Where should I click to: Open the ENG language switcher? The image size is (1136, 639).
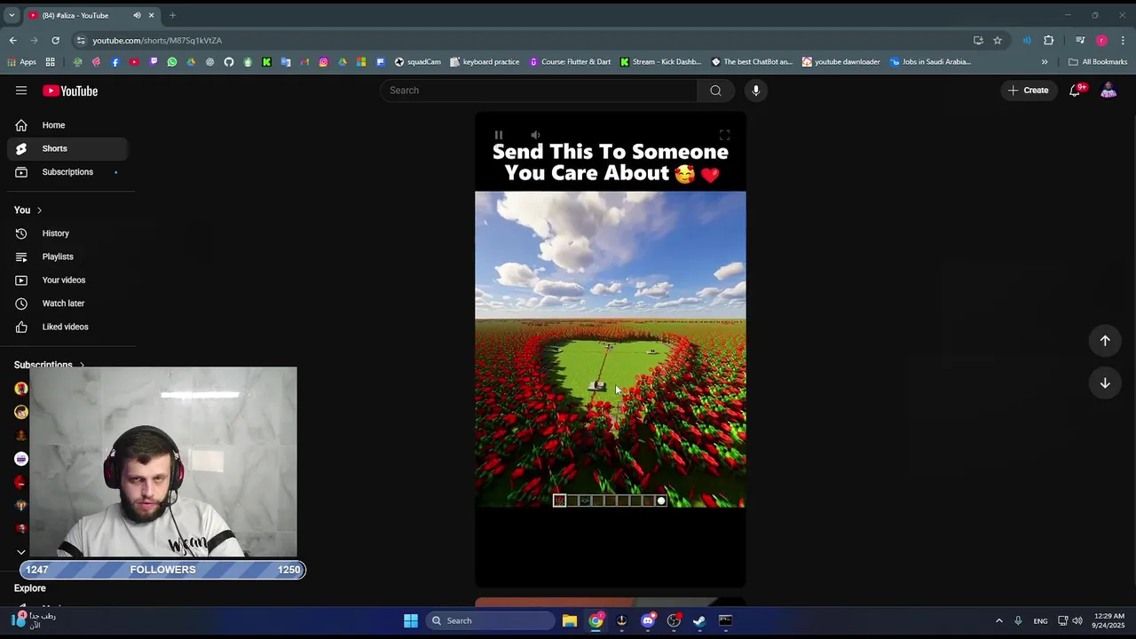(1040, 620)
